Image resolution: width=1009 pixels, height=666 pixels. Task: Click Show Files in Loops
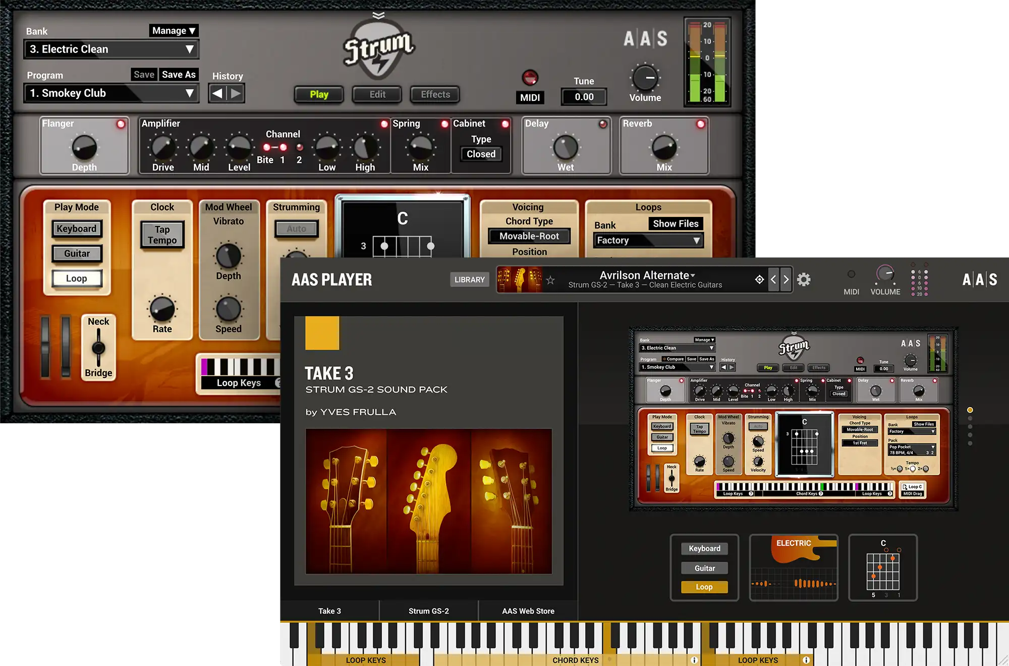click(676, 224)
